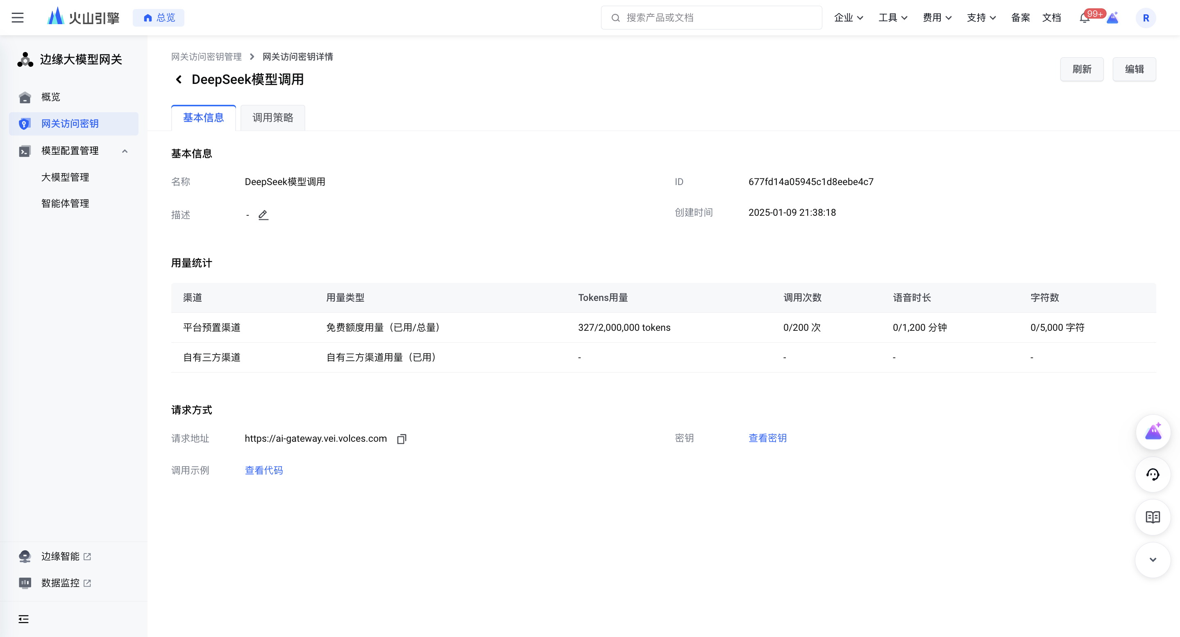This screenshot has height=637, width=1180.
Task: Collapse the sidebar with bottom icon
Action: pos(23,619)
